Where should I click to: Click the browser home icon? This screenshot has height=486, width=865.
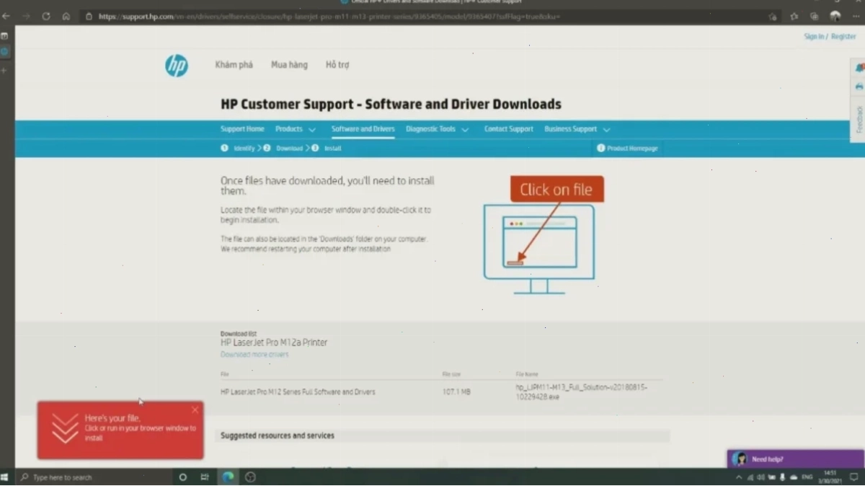tap(66, 16)
